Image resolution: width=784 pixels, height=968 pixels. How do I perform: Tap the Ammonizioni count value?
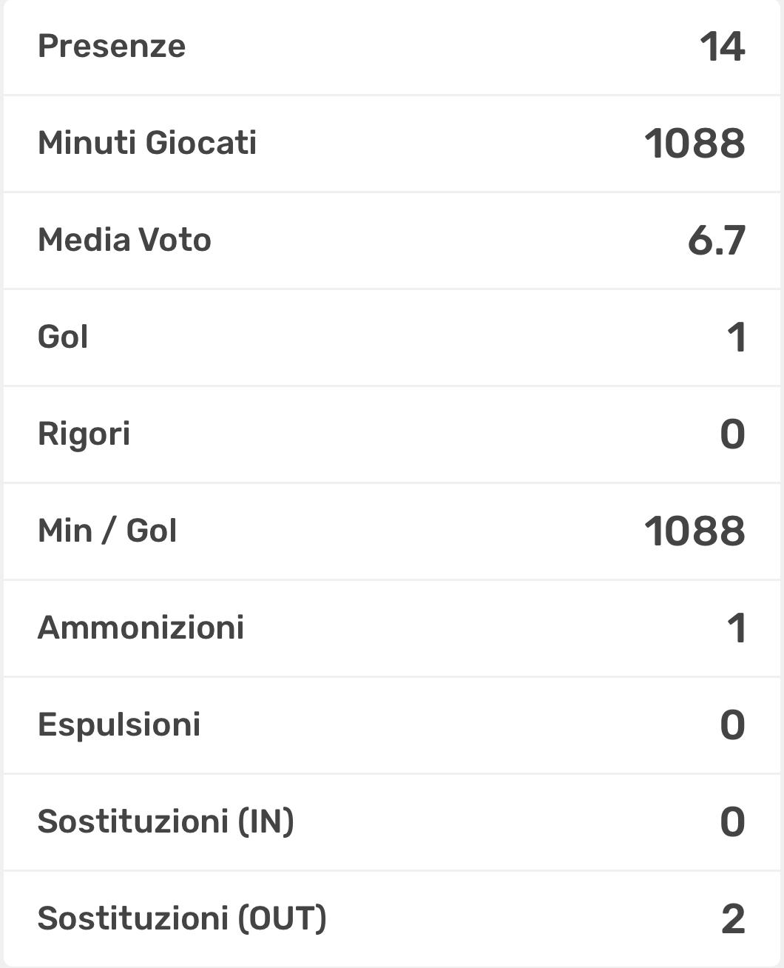(x=736, y=628)
